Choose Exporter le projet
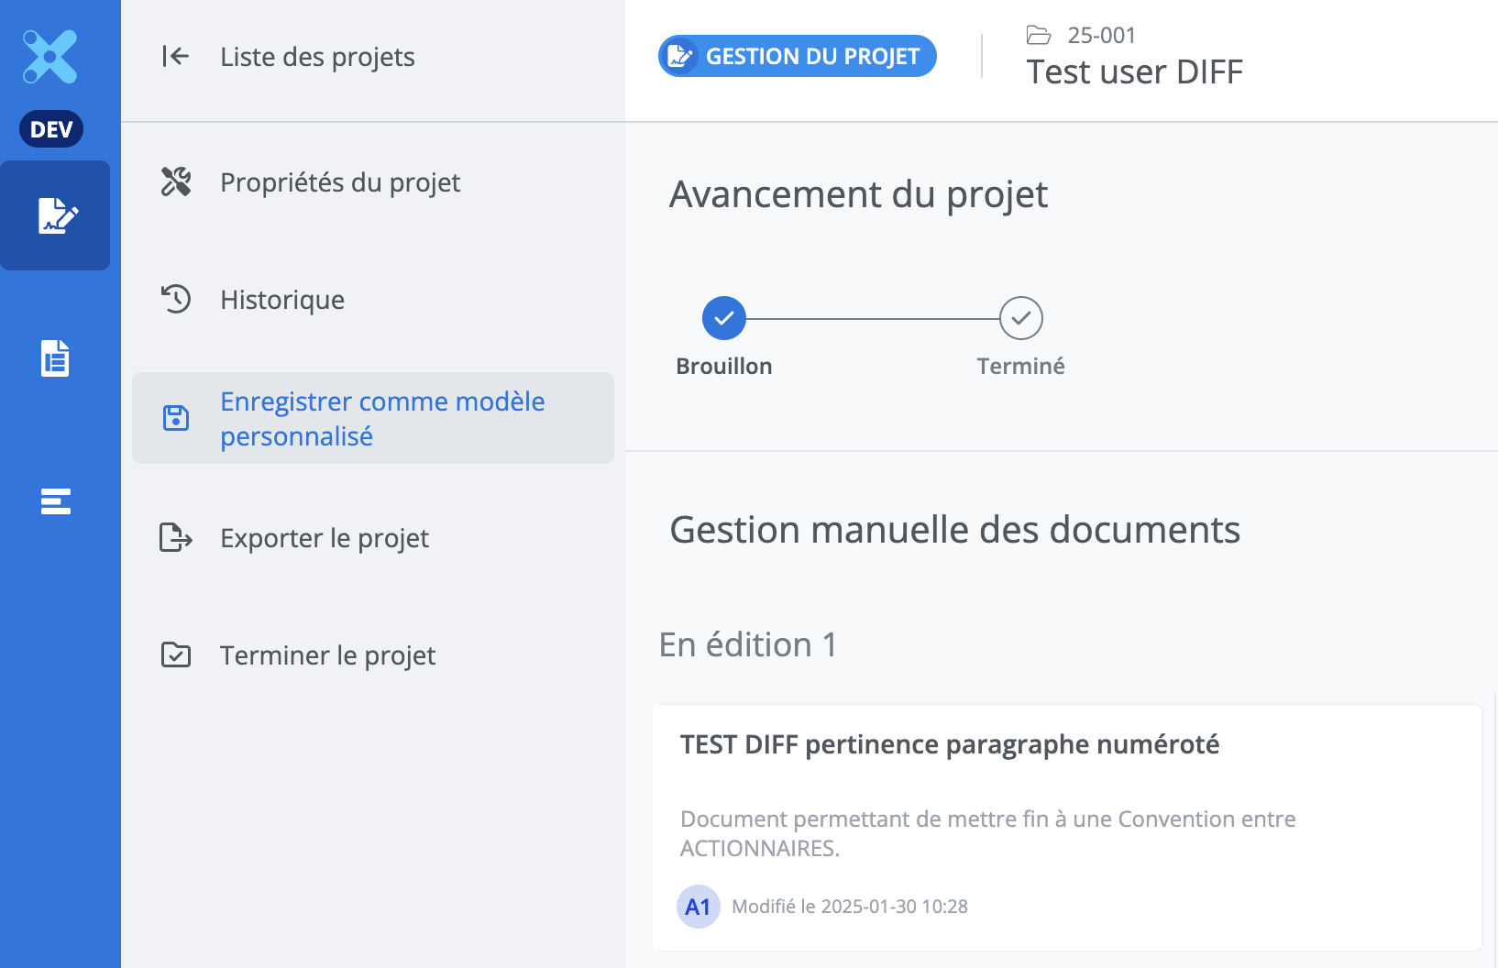Viewport: 1498px width, 968px height. point(325,538)
